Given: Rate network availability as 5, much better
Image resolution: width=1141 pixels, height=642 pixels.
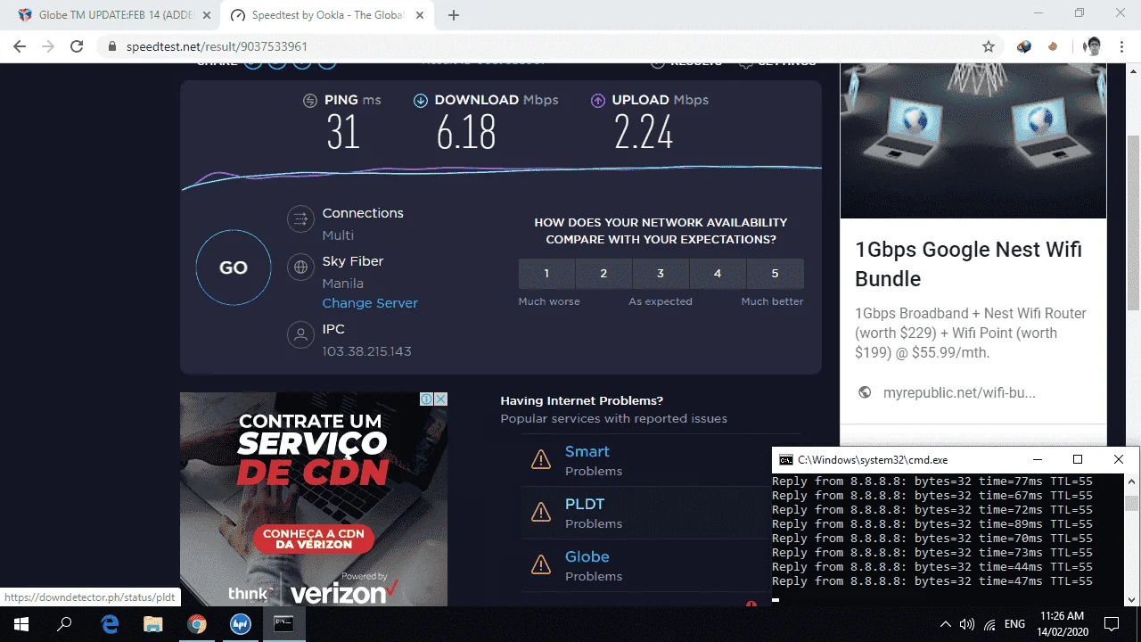Looking at the screenshot, I should pos(775,274).
